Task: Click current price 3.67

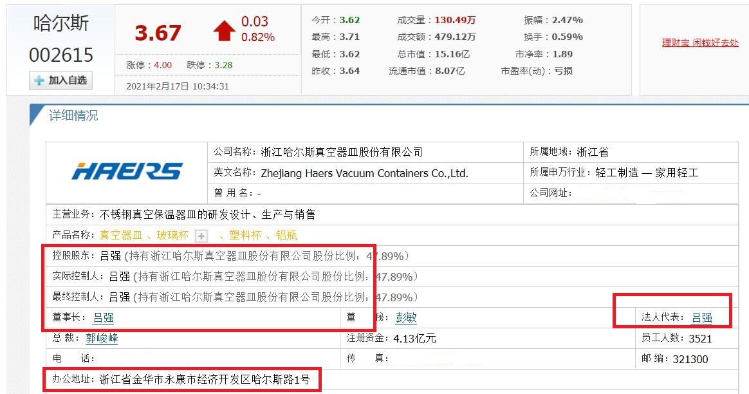Action: 158,33
